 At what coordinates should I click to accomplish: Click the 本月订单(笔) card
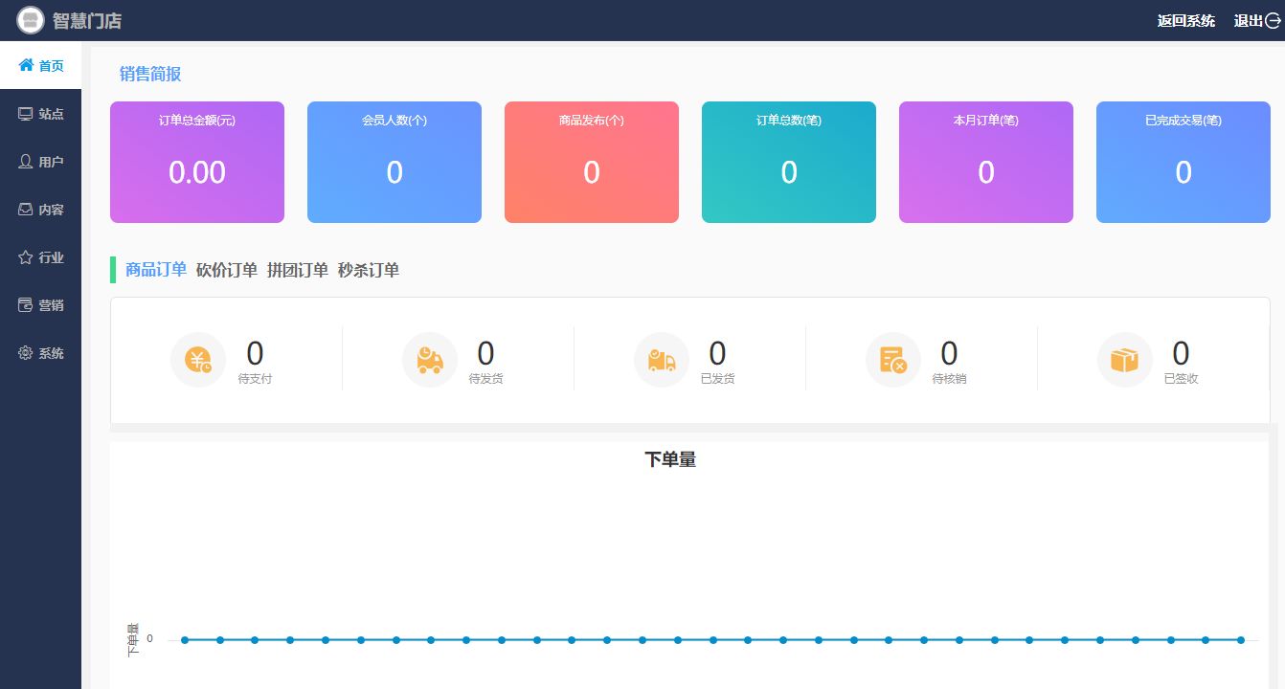[x=986, y=162]
